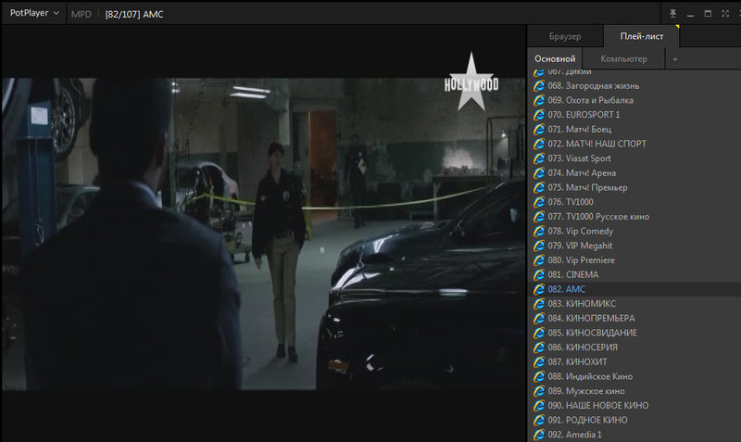Click the icon beside 089. Мужское кино
The image size is (741, 442).
pos(539,391)
